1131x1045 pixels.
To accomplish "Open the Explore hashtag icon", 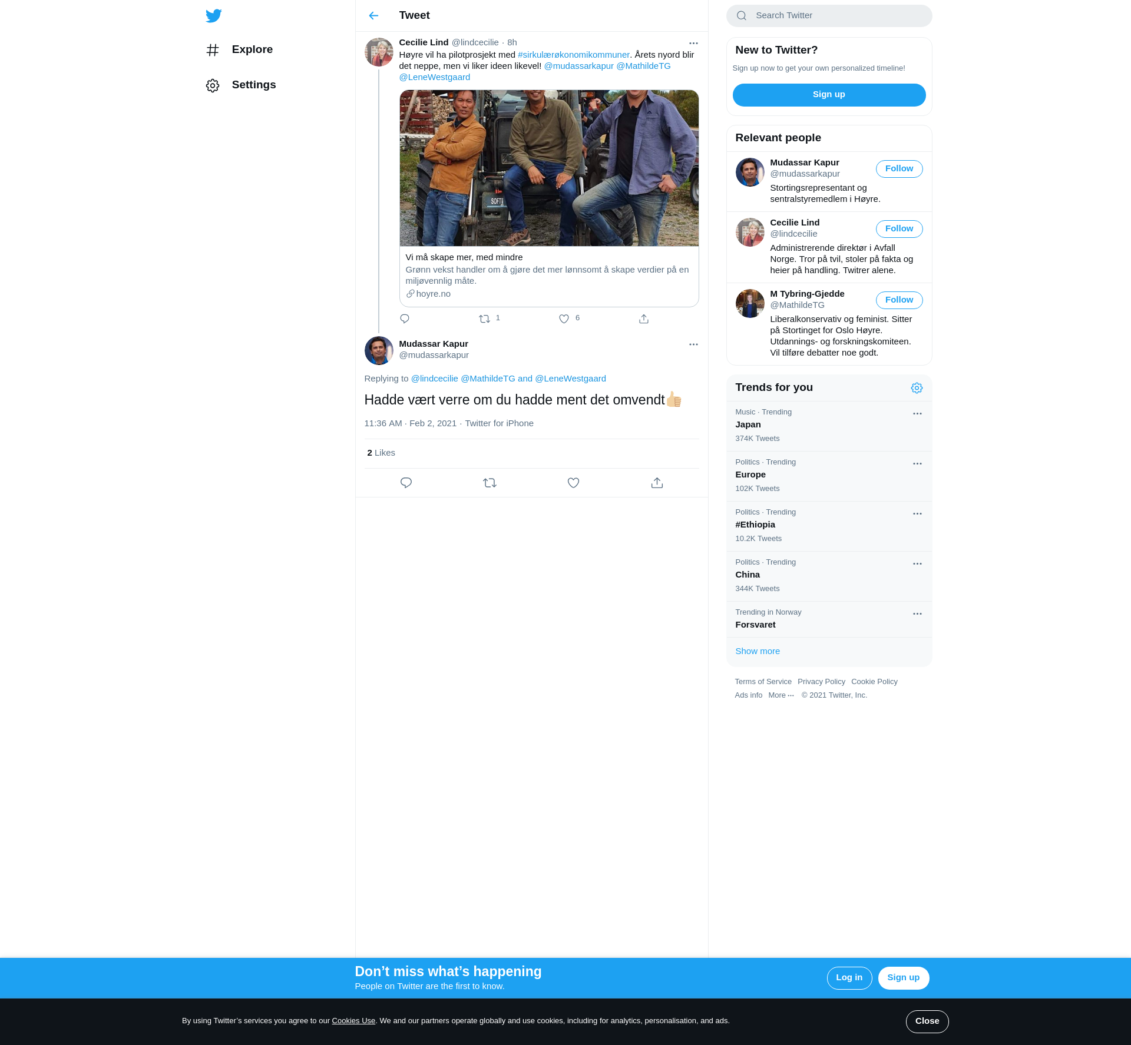I will pos(213,50).
